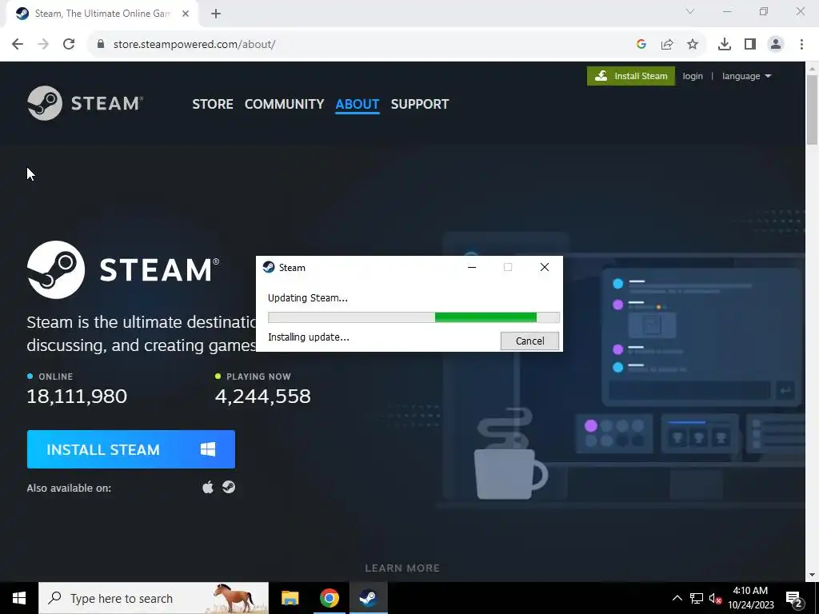Click the Google icon in the address bar

(641, 45)
